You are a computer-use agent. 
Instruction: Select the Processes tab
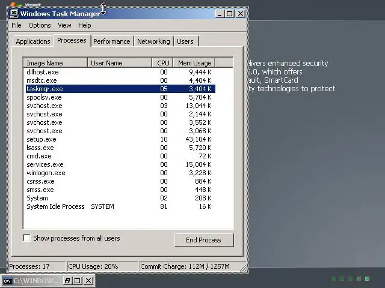(x=72, y=40)
